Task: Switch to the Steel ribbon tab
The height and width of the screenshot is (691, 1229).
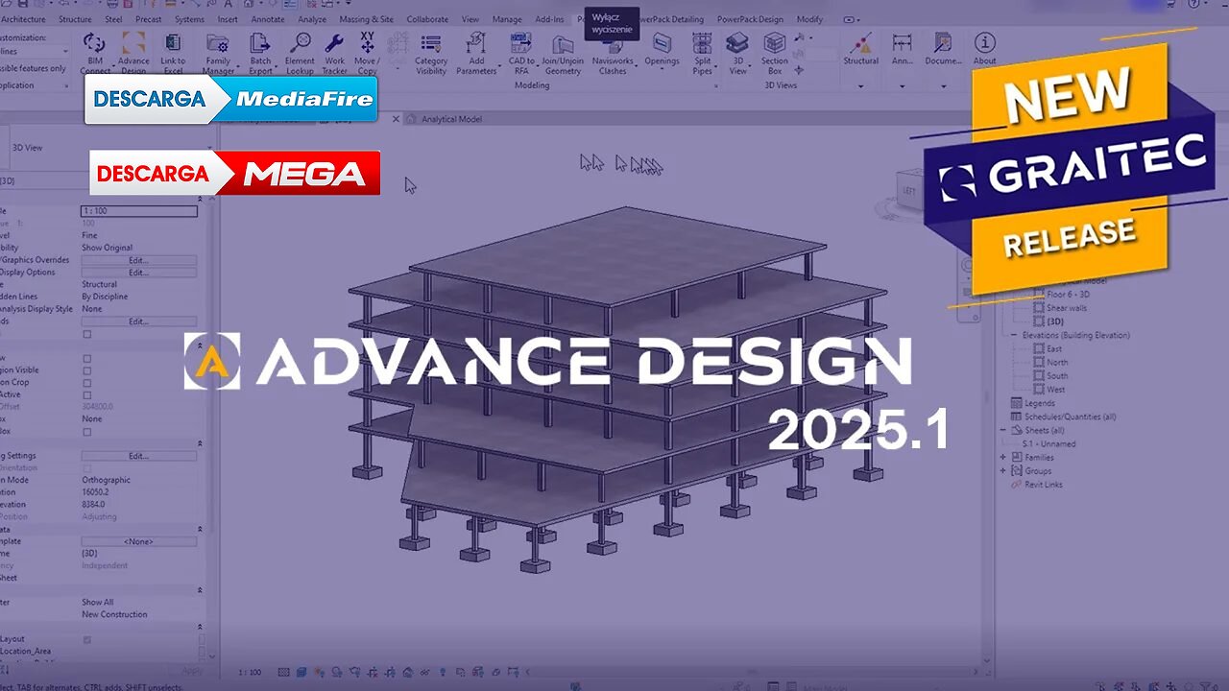Action: 113,19
